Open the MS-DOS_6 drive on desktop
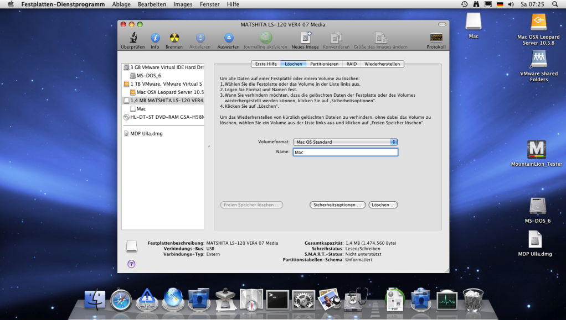The image size is (566, 320). pyautogui.click(x=538, y=206)
